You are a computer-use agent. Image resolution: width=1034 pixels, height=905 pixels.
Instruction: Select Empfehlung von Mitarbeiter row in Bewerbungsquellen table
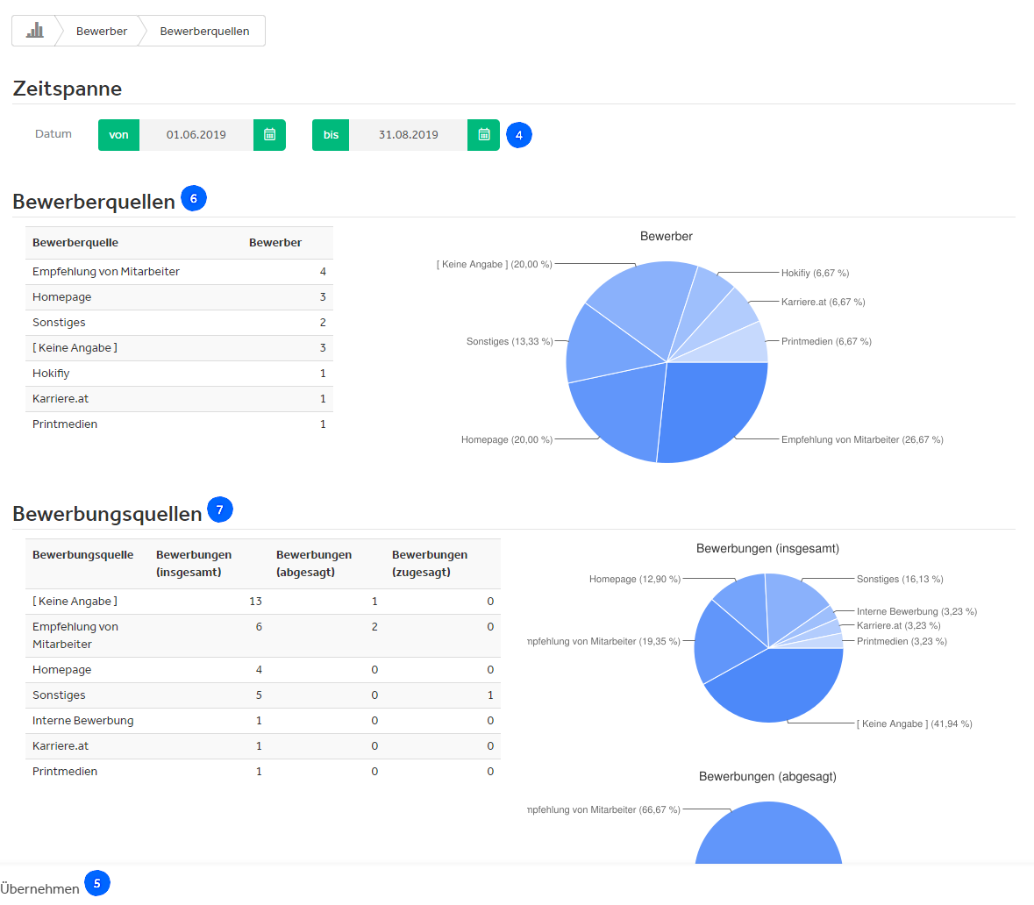(263, 635)
